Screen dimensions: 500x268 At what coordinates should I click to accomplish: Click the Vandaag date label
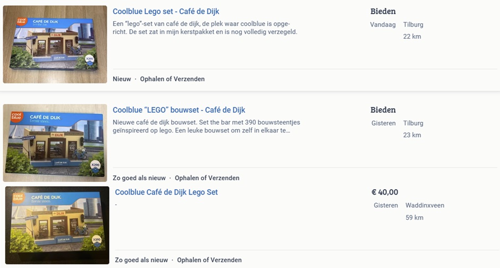(383, 24)
